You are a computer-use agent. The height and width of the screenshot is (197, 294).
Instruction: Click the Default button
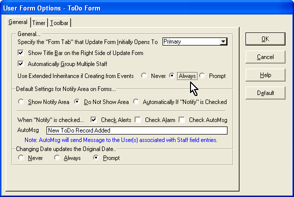pos(265,93)
